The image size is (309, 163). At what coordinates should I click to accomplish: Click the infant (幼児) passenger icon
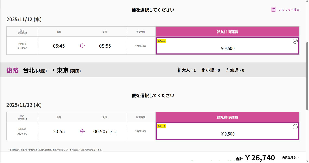coord(227,70)
